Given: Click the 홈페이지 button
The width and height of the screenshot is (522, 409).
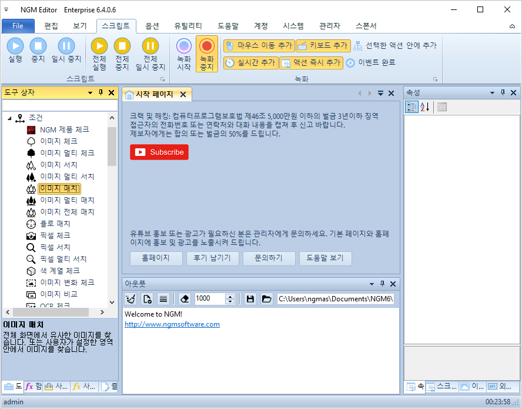Looking at the screenshot, I should (156, 258).
